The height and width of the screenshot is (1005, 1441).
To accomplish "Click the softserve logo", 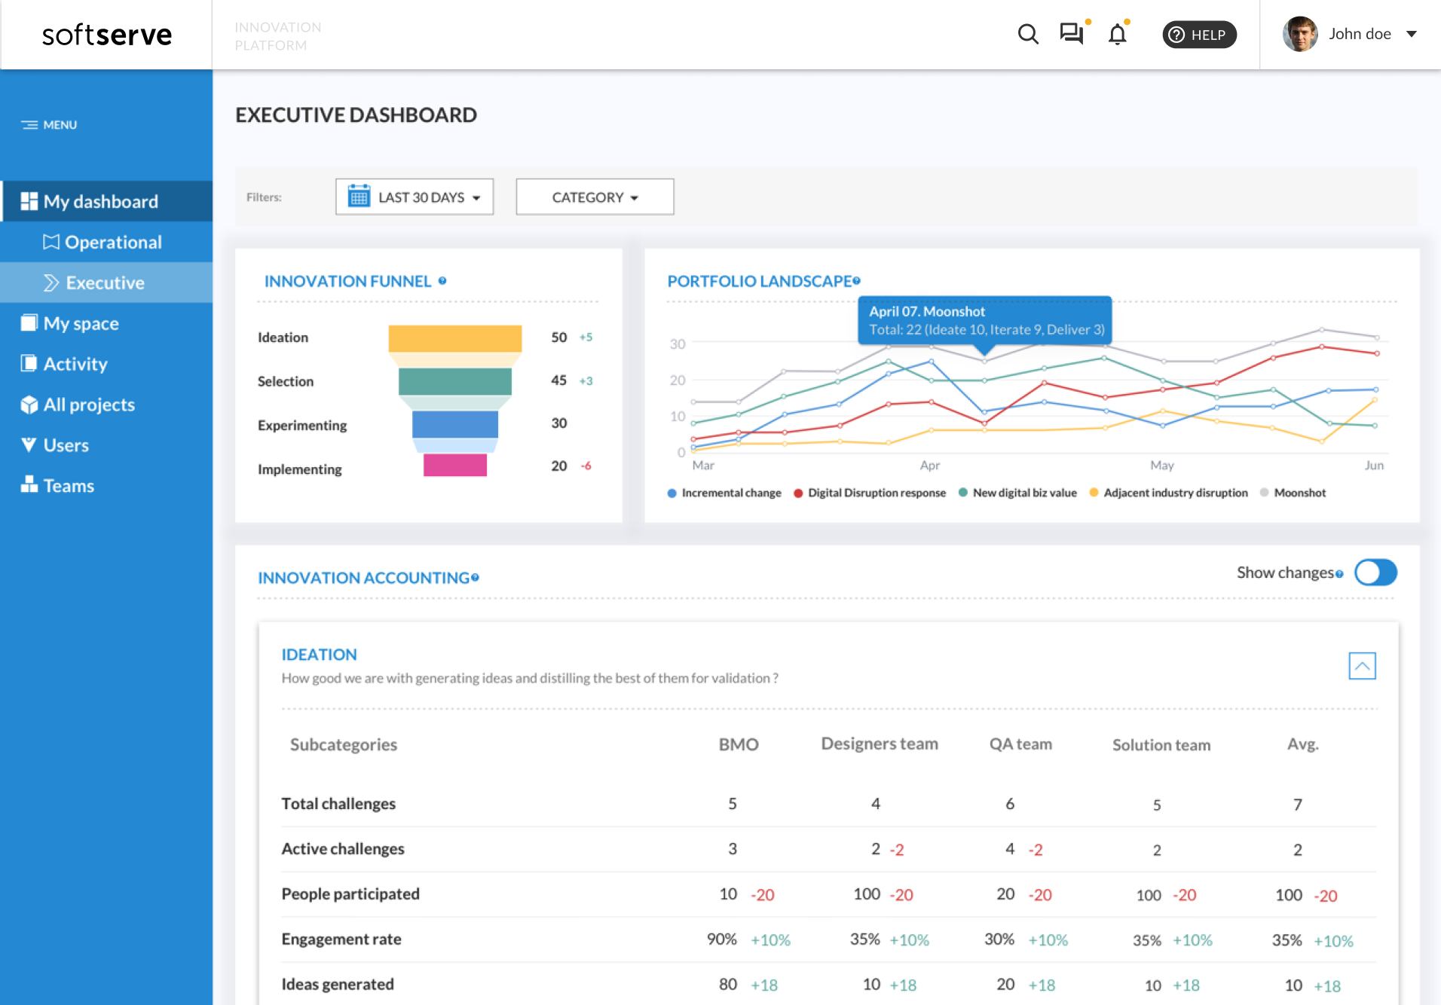I will coord(107,35).
